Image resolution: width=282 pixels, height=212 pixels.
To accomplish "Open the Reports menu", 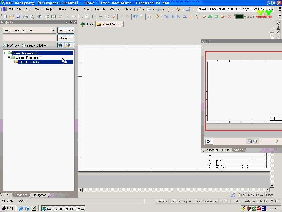I will (100, 9).
